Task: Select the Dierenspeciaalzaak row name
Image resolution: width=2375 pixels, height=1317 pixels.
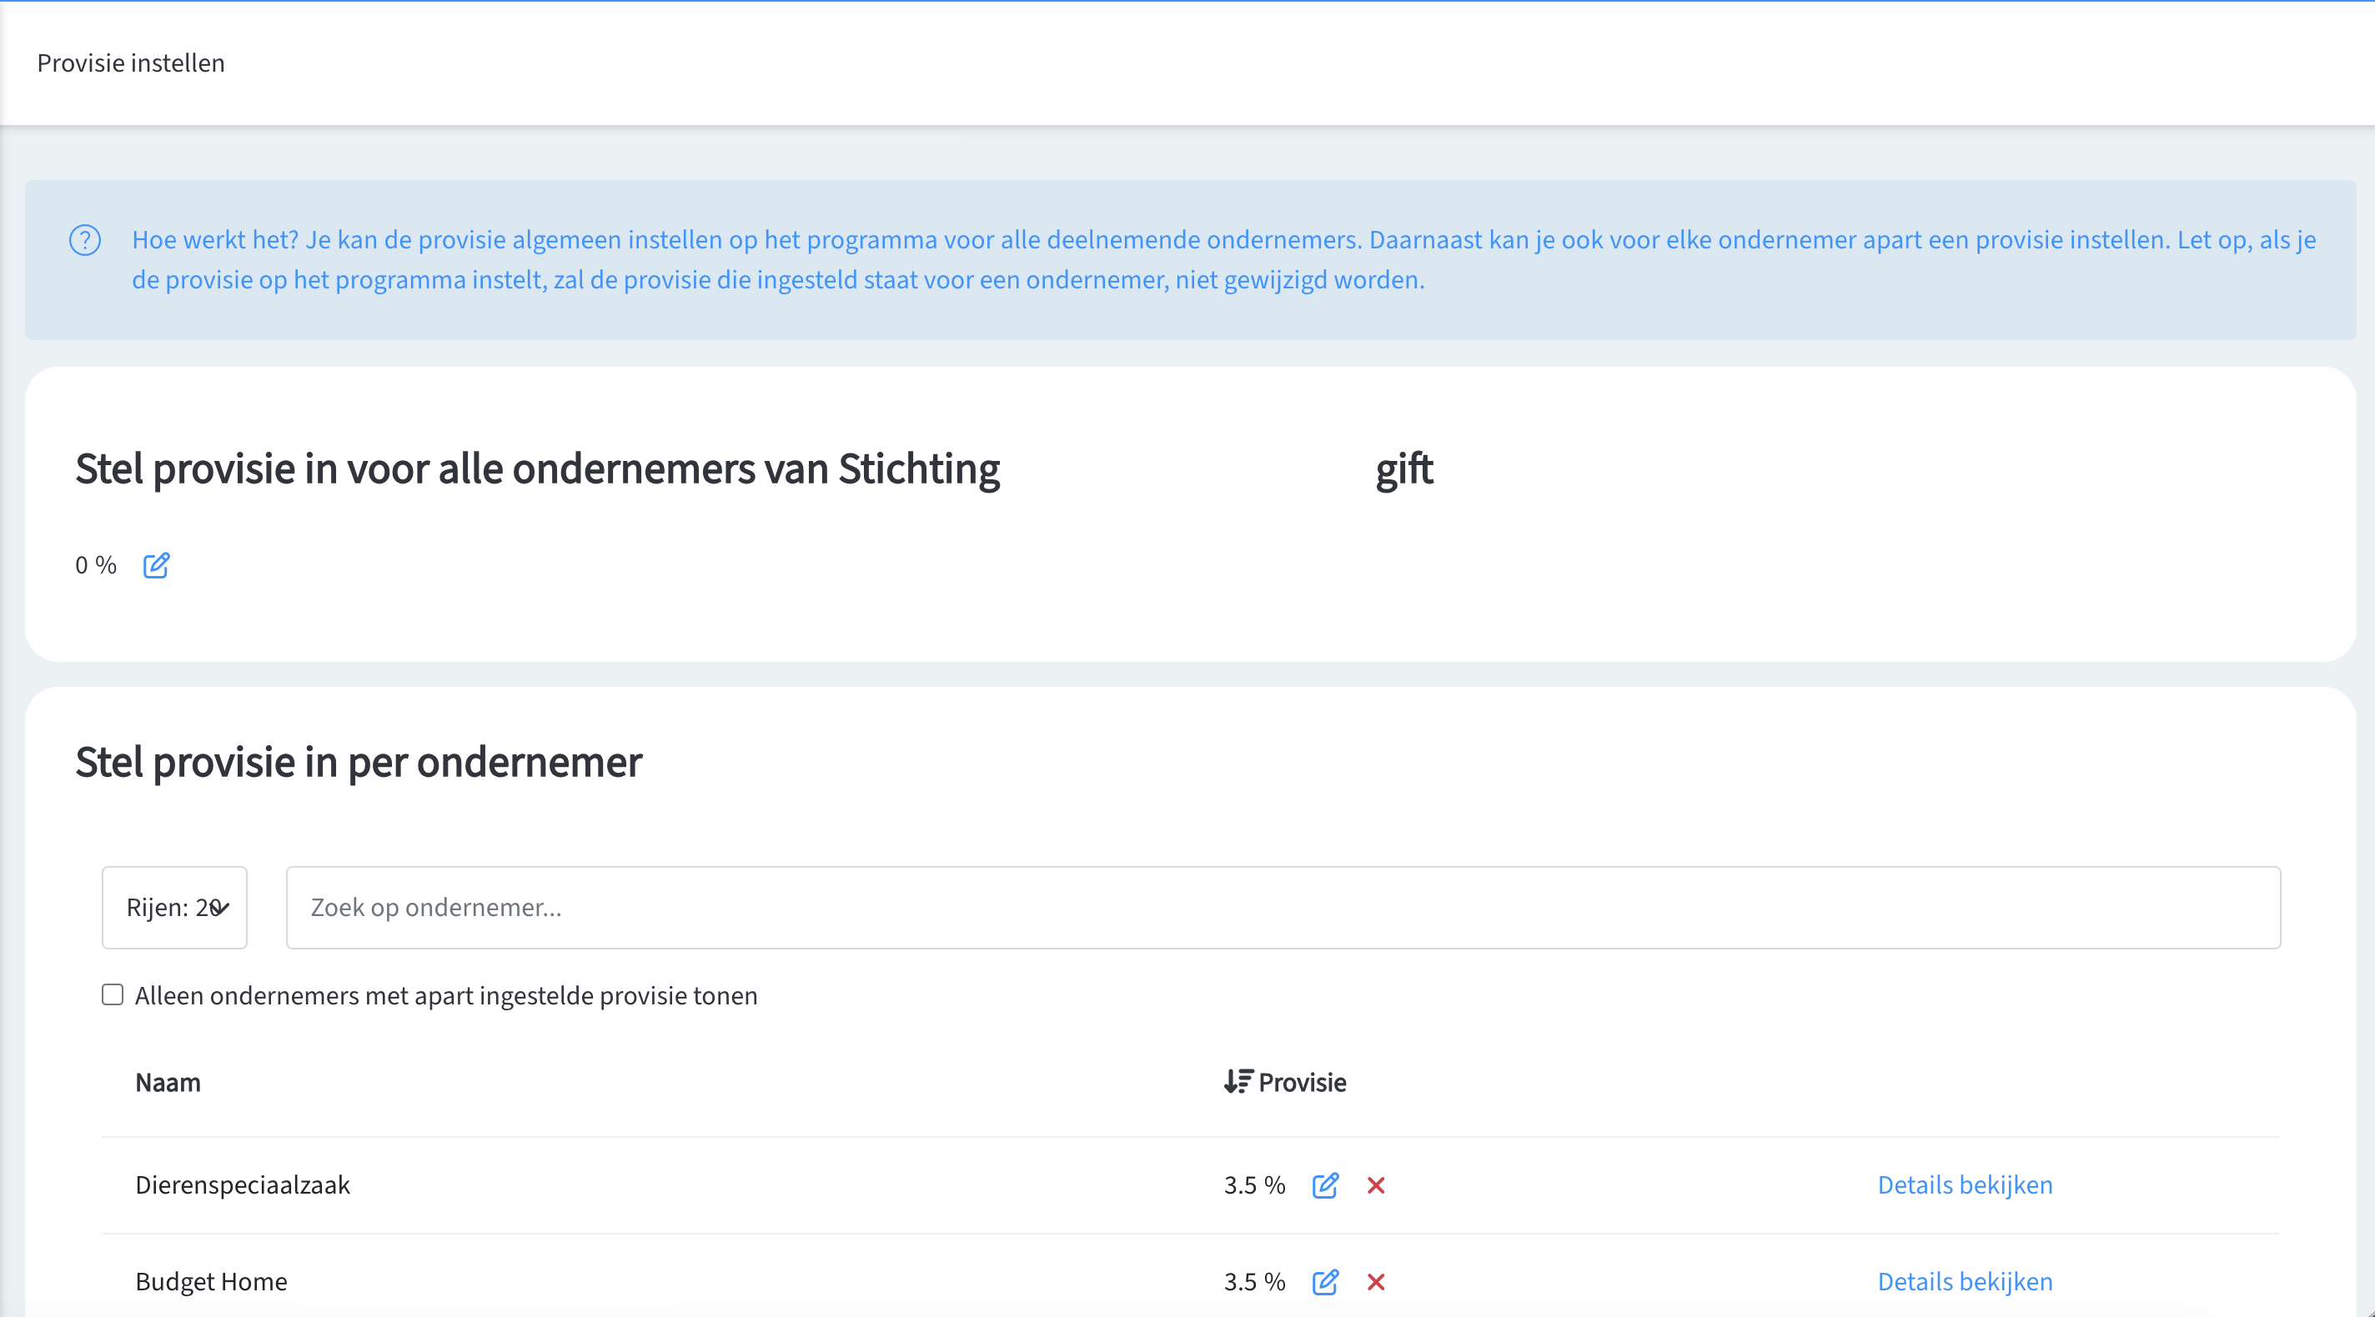Action: pyautogui.click(x=243, y=1185)
